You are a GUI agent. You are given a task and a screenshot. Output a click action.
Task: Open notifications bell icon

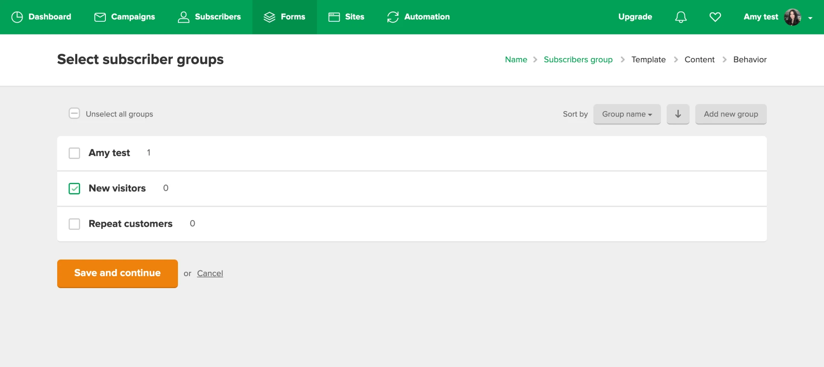point(681,17)
